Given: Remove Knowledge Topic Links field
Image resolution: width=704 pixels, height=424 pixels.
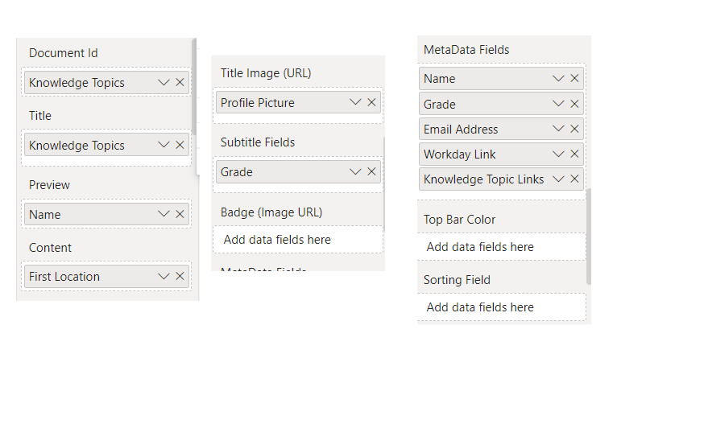Looking at the screenshot, I should click(x=574, y=179).
